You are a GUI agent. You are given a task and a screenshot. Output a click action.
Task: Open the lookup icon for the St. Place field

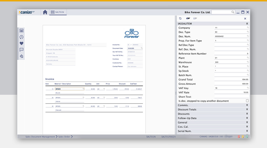point(248,66)
